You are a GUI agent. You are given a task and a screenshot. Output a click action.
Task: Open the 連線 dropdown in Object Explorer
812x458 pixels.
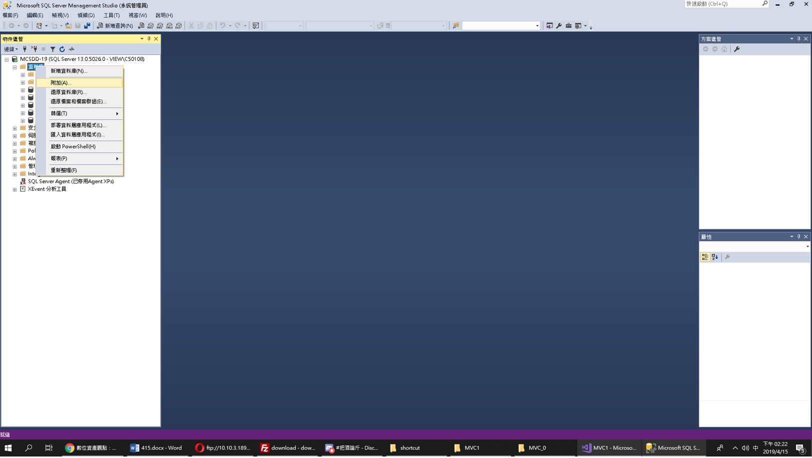11,49
